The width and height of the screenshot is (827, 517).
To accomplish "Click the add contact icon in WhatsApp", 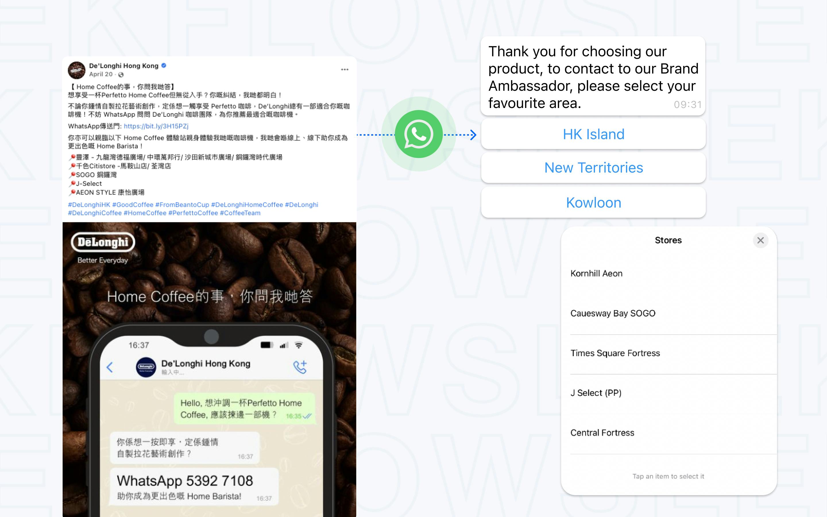I will pyautogui.click(x=300, y=367).
